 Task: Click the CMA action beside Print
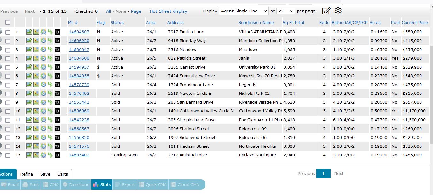[x=51, y=184]
